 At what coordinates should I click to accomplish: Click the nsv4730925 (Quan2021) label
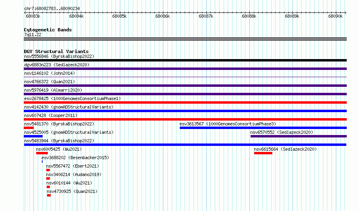point(72,191)
